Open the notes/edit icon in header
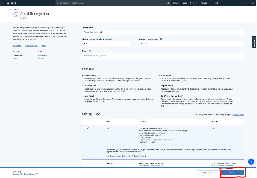The width and height of the screenshot is (257, 178). pos(247,3)
